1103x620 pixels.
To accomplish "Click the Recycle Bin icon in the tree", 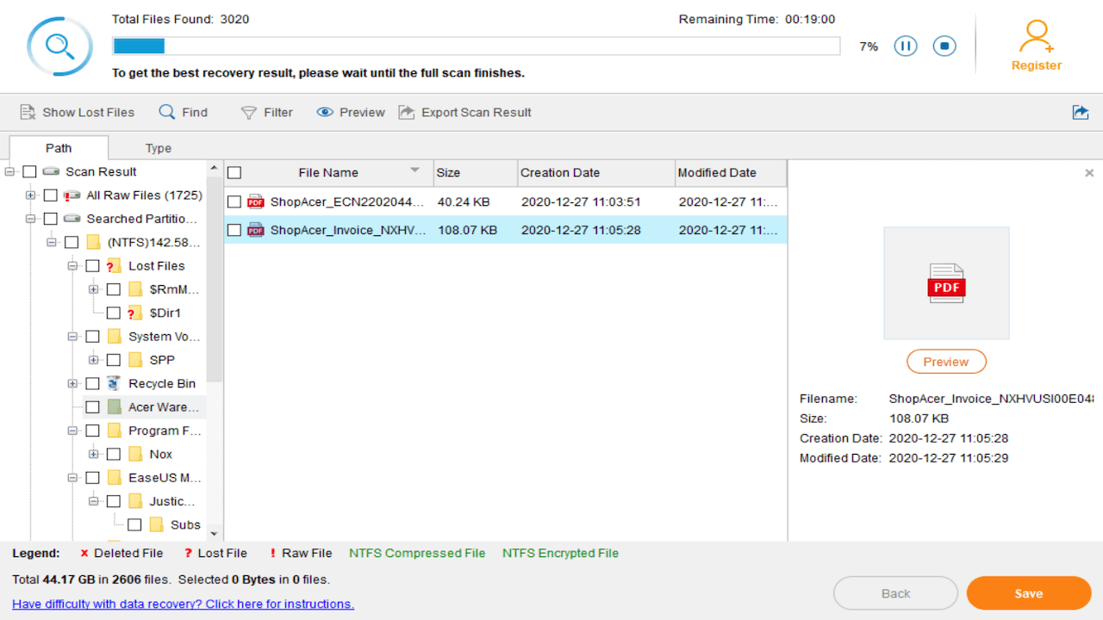I will click(114, 383).
